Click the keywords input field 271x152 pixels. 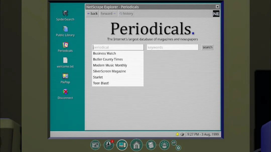pos(173,47)
